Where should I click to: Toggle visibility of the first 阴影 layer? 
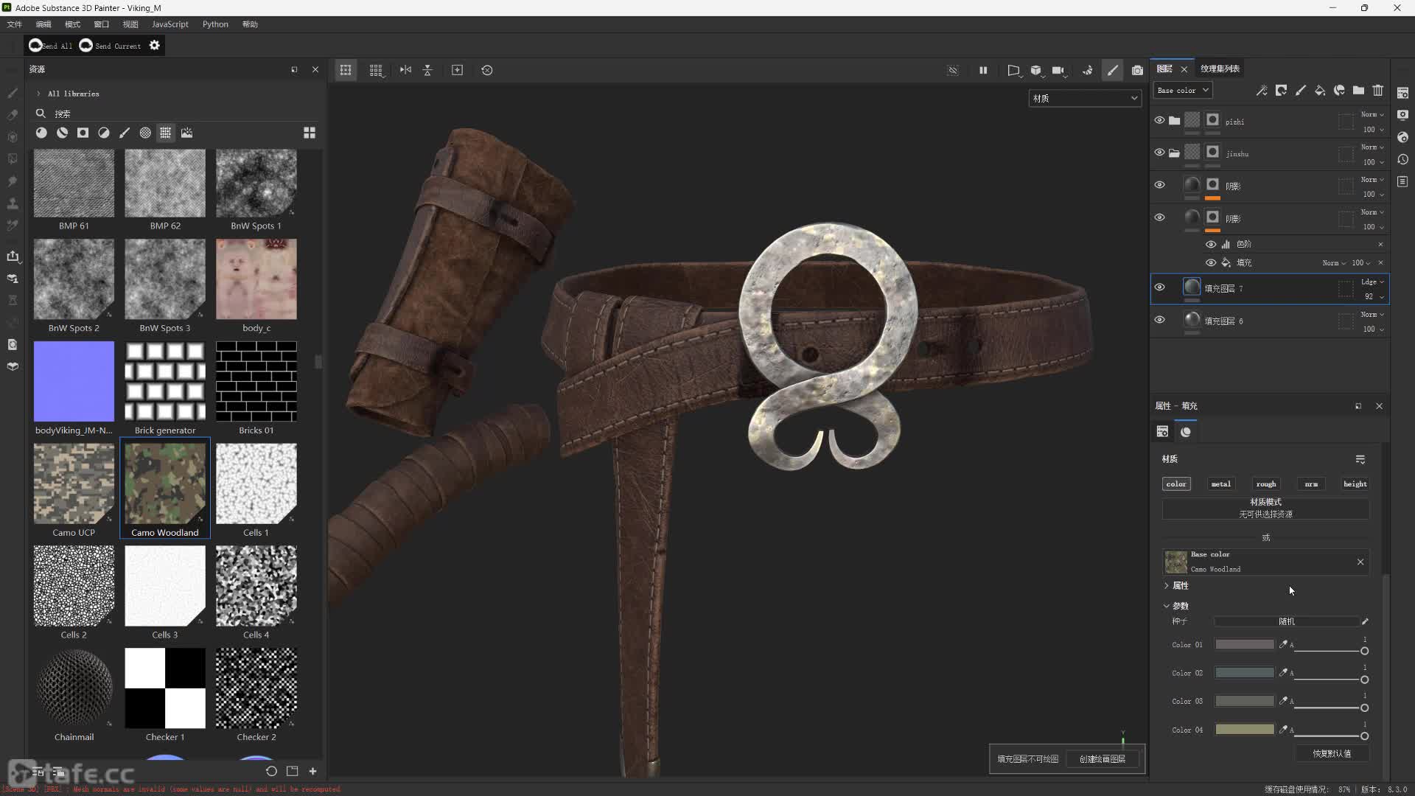pos(1159,185)
